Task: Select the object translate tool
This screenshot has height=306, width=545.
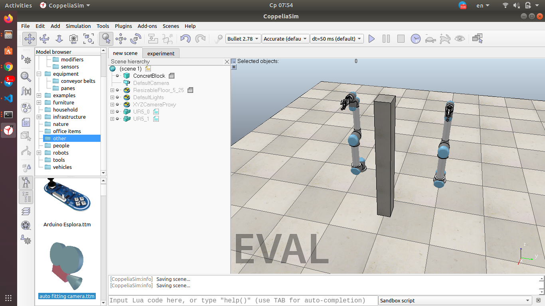Action: click(120, 39)
